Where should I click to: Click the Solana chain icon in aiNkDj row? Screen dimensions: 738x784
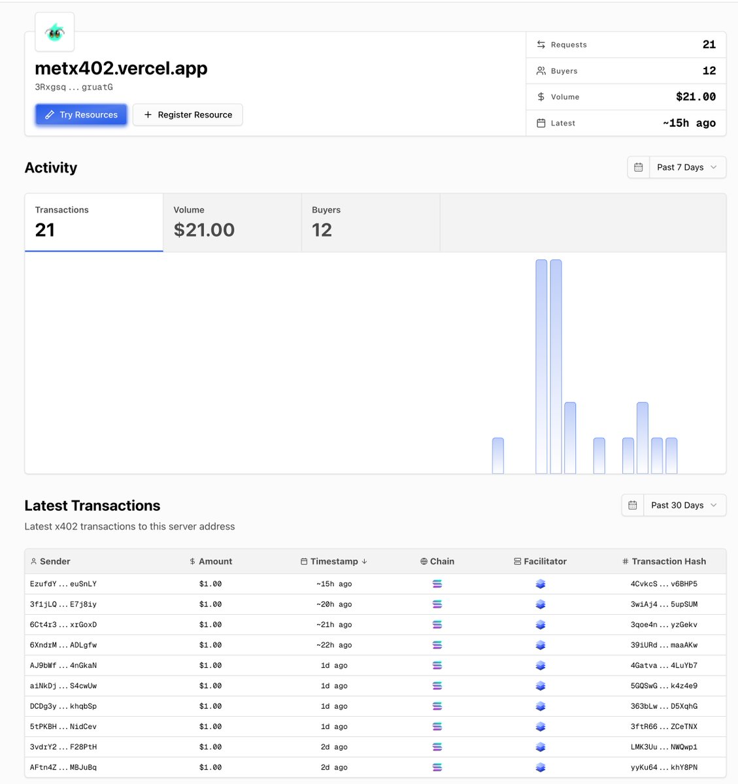437,686
